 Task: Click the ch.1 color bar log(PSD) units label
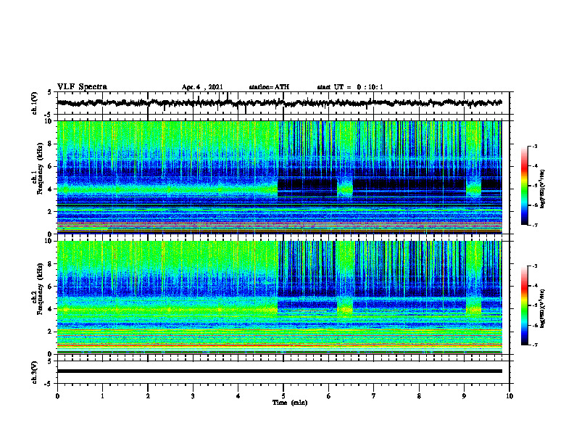(x=543, y=189)
